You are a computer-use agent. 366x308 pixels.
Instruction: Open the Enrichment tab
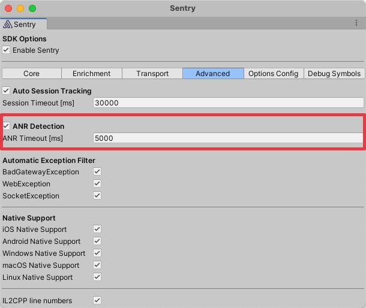(x=91, y=74)
